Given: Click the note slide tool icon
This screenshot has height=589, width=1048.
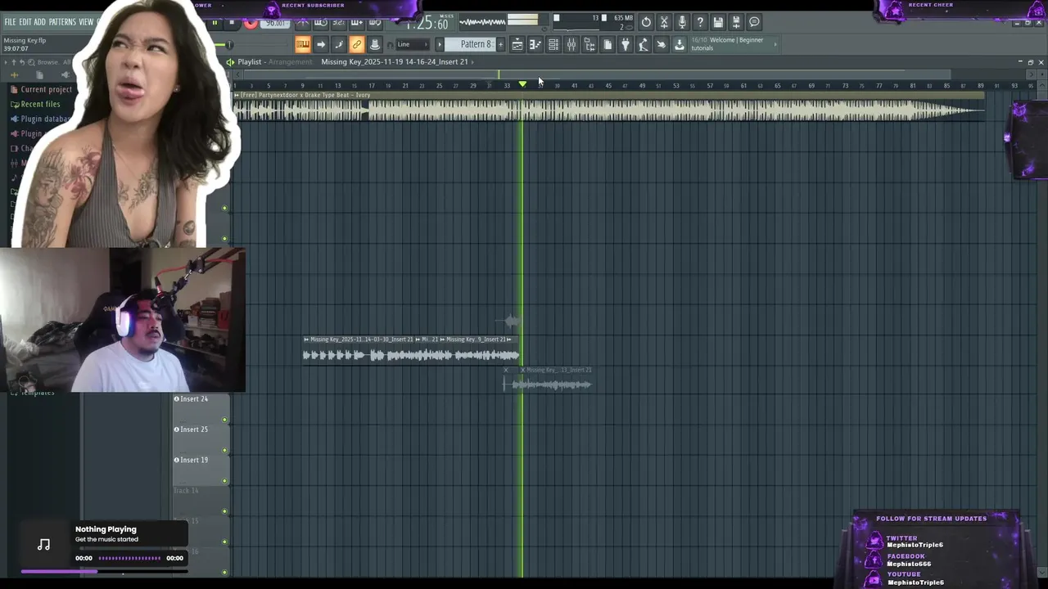Looking at the screenshot, I should coord(339,44).
